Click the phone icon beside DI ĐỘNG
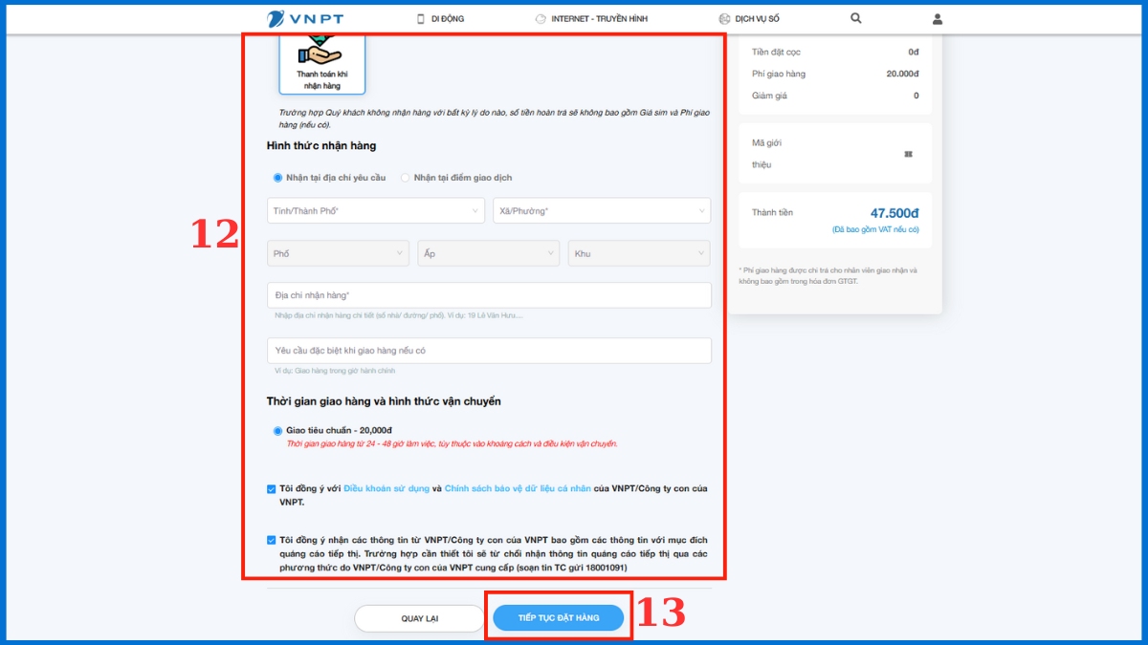The height and width of the screenshot is (645, 1148). [x=420, y=18]
